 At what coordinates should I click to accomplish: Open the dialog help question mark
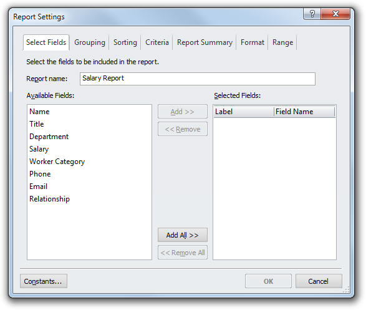click(312, 14)
